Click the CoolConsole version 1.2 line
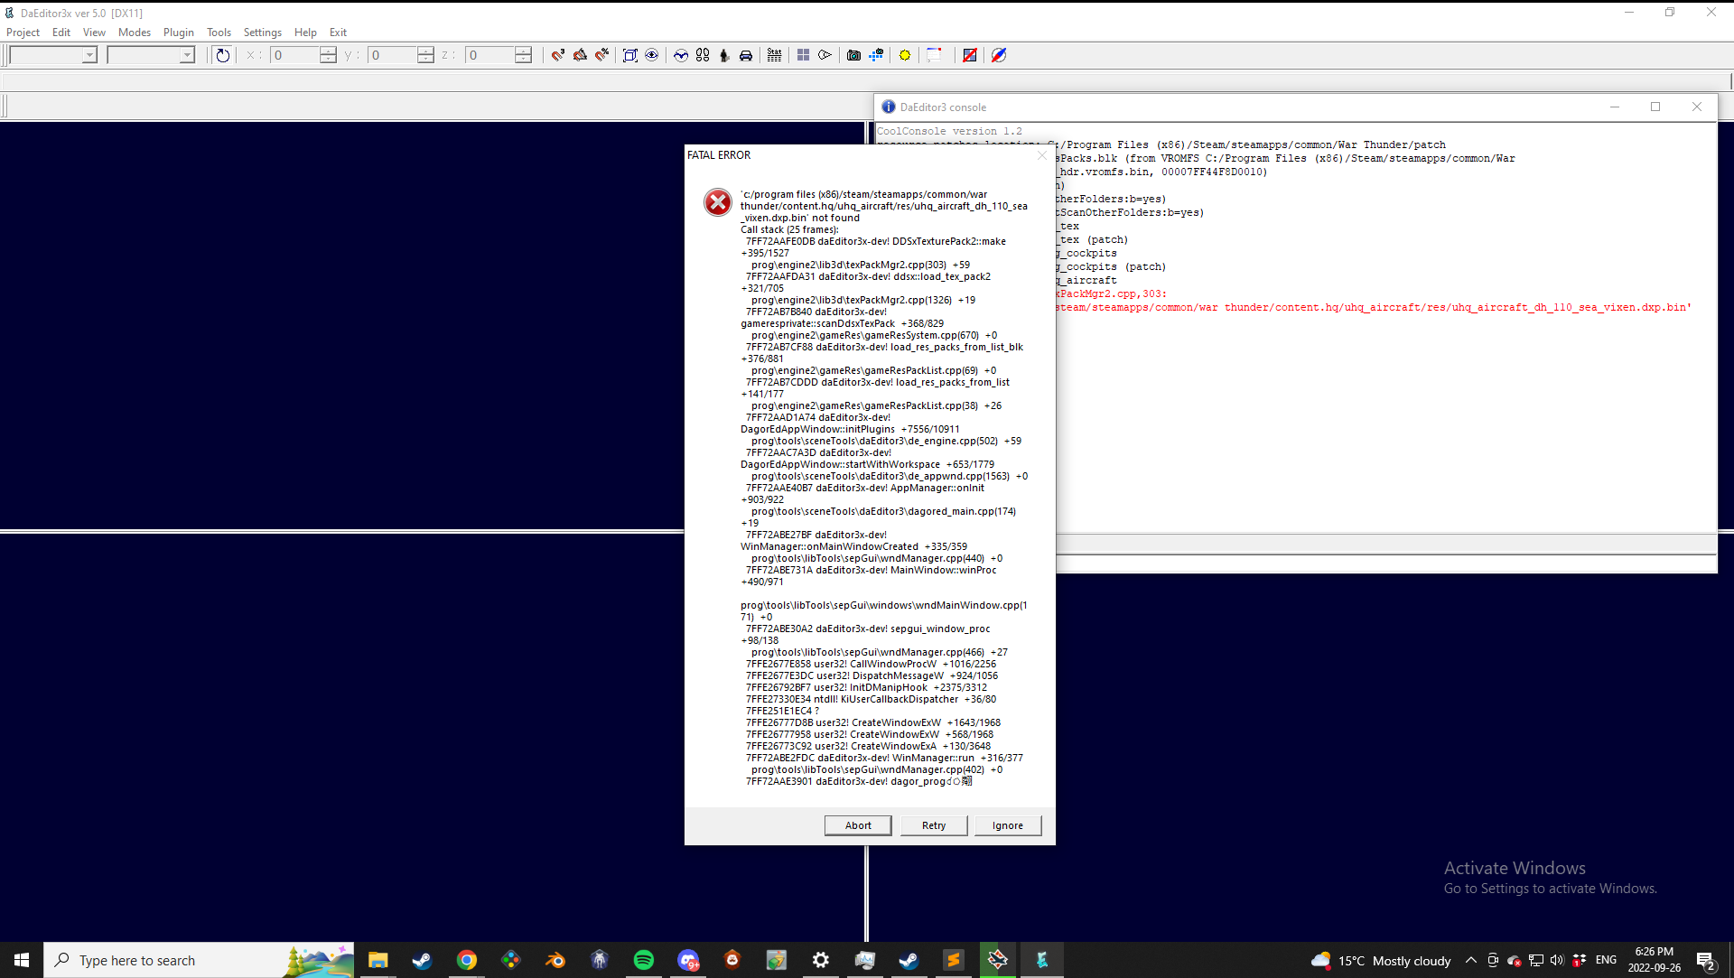 (949, 131)
